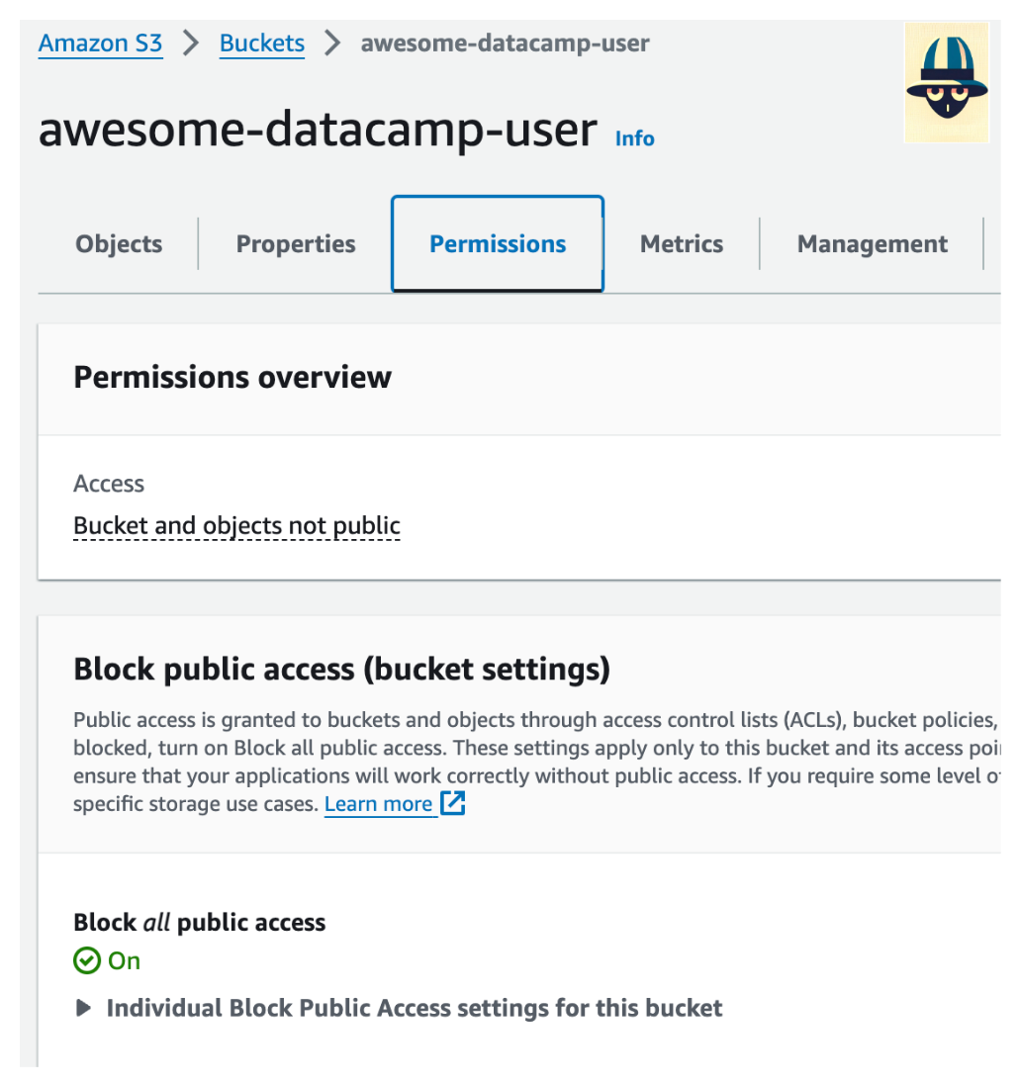Open the Objects tab

(119, 244)
